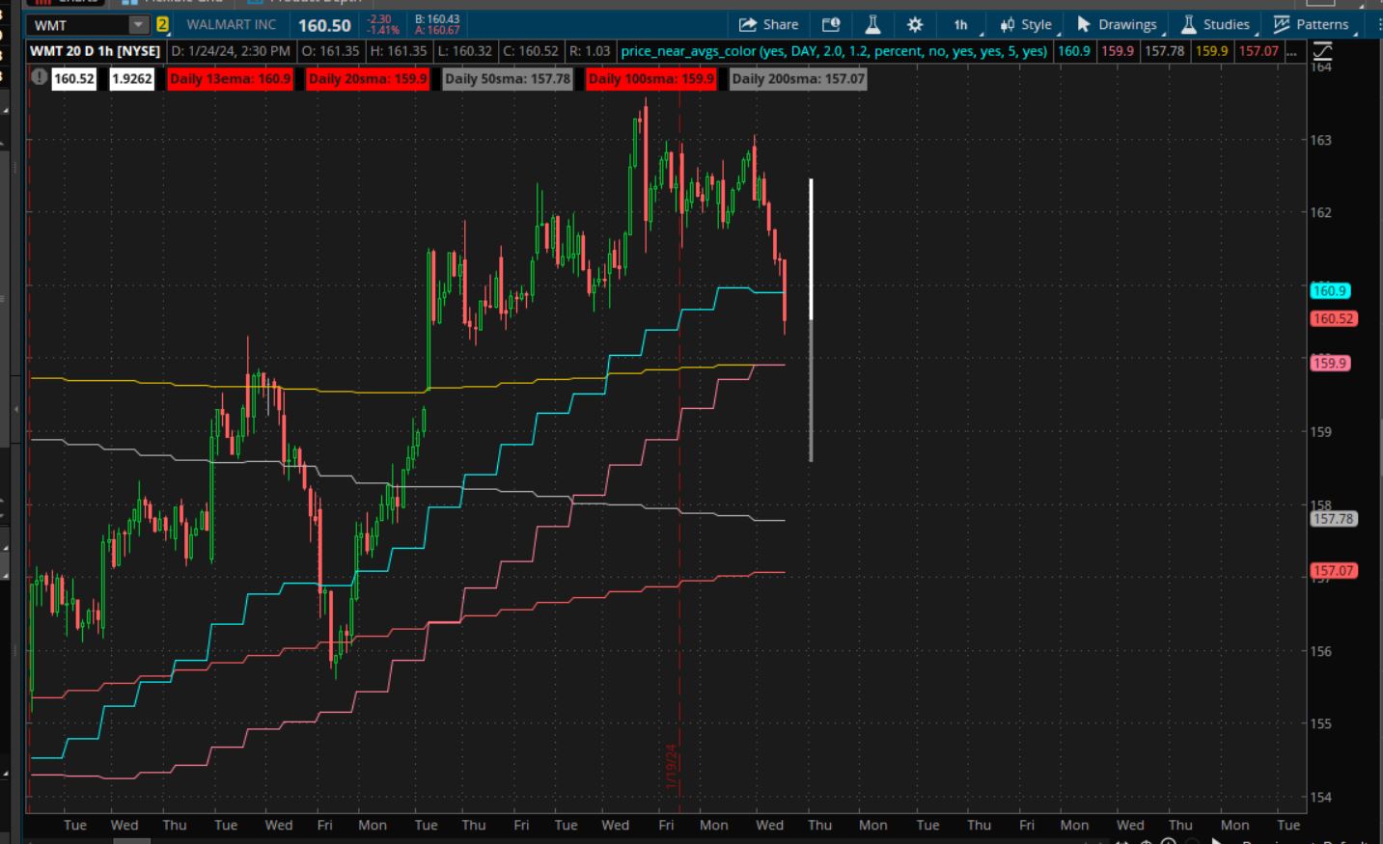Click the Daily 50sma: 157.78 label

[x=508, y=78]
